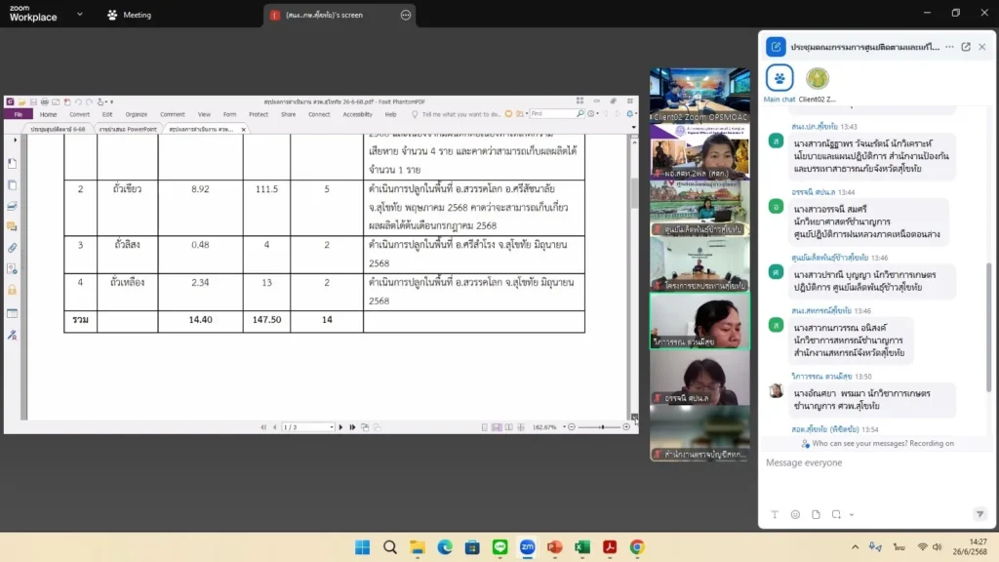999x562 pixels.
Task: Toggle continuous facing view mode
Action: (521, 427)
